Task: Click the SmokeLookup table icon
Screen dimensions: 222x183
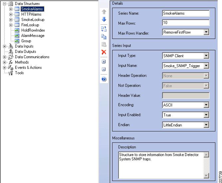Action: (x=17, y=20)
